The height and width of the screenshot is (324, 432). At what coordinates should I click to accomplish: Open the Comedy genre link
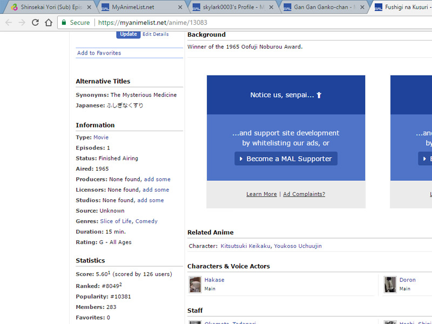[x=146, y=221]
